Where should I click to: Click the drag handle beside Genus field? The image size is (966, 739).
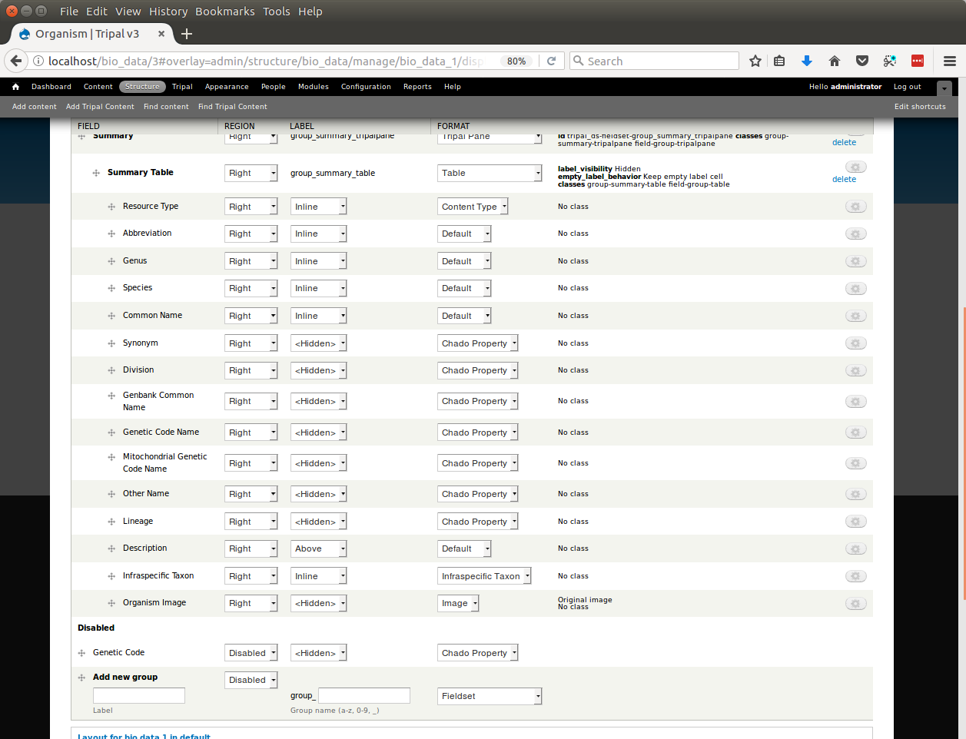[111, 261]
